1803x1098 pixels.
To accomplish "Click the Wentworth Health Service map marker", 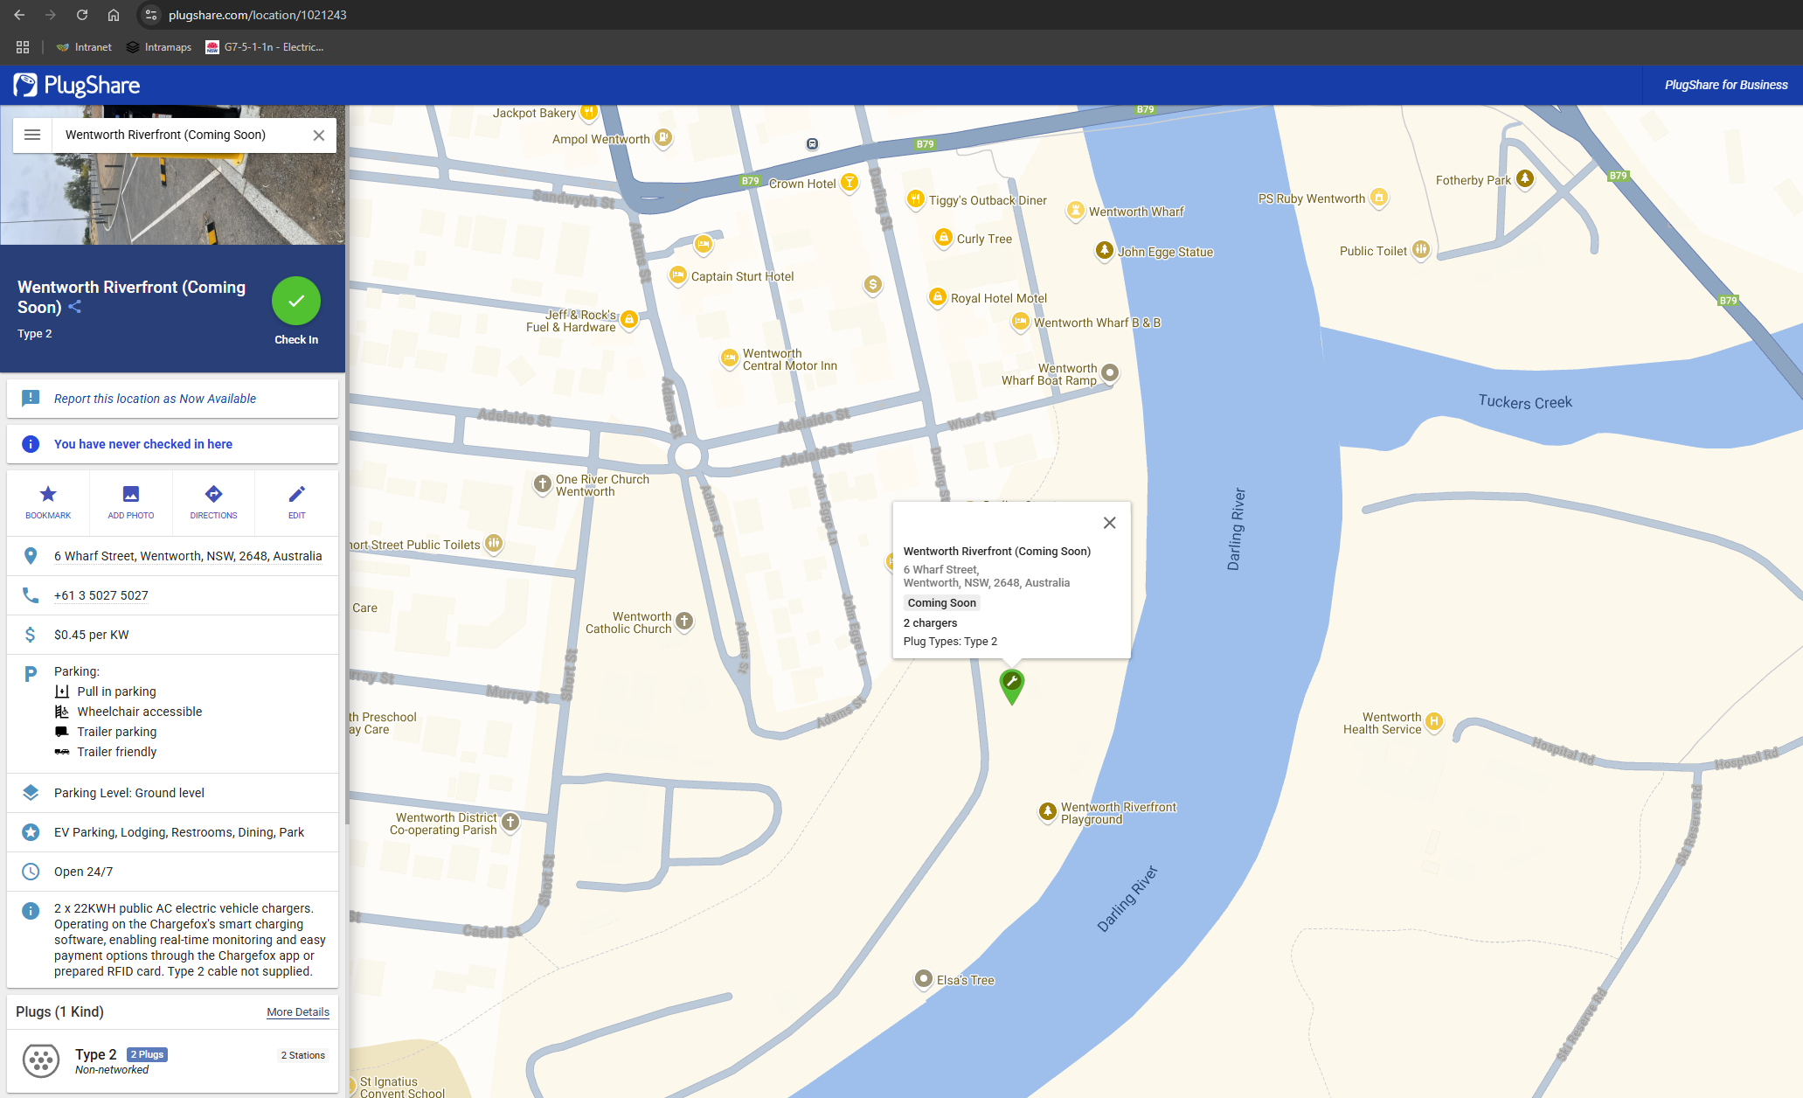I will point(1433,722).
